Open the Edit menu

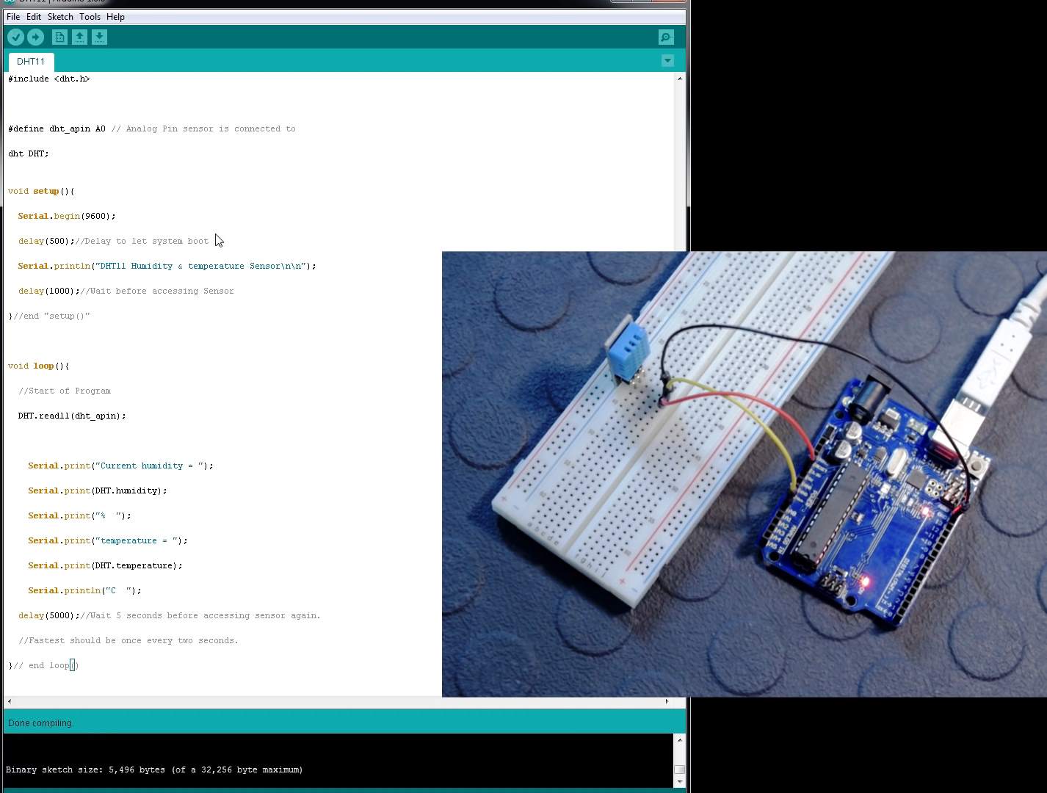pyautogui.click(x=33, y=16)
